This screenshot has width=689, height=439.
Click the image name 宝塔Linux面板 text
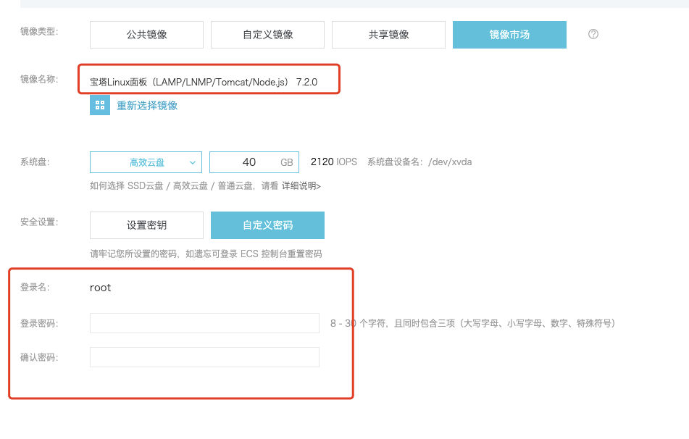[204, 82]
